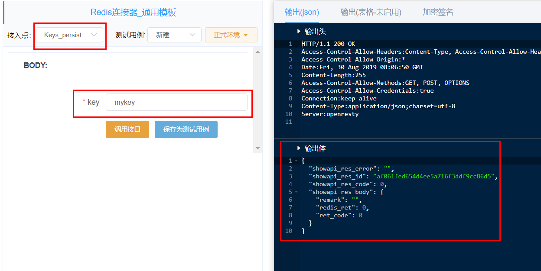Click the Date header line
The height and width of the screenshot is (271, 541).
pos(362,67)
